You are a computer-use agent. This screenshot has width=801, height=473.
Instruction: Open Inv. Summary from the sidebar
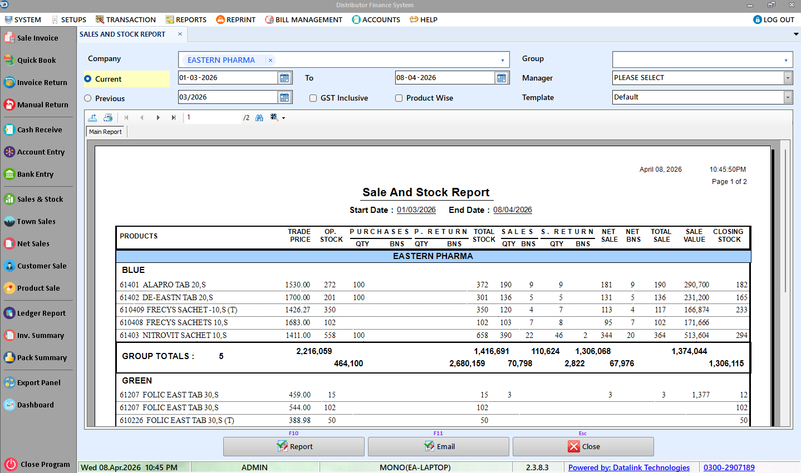coord(35,335)
